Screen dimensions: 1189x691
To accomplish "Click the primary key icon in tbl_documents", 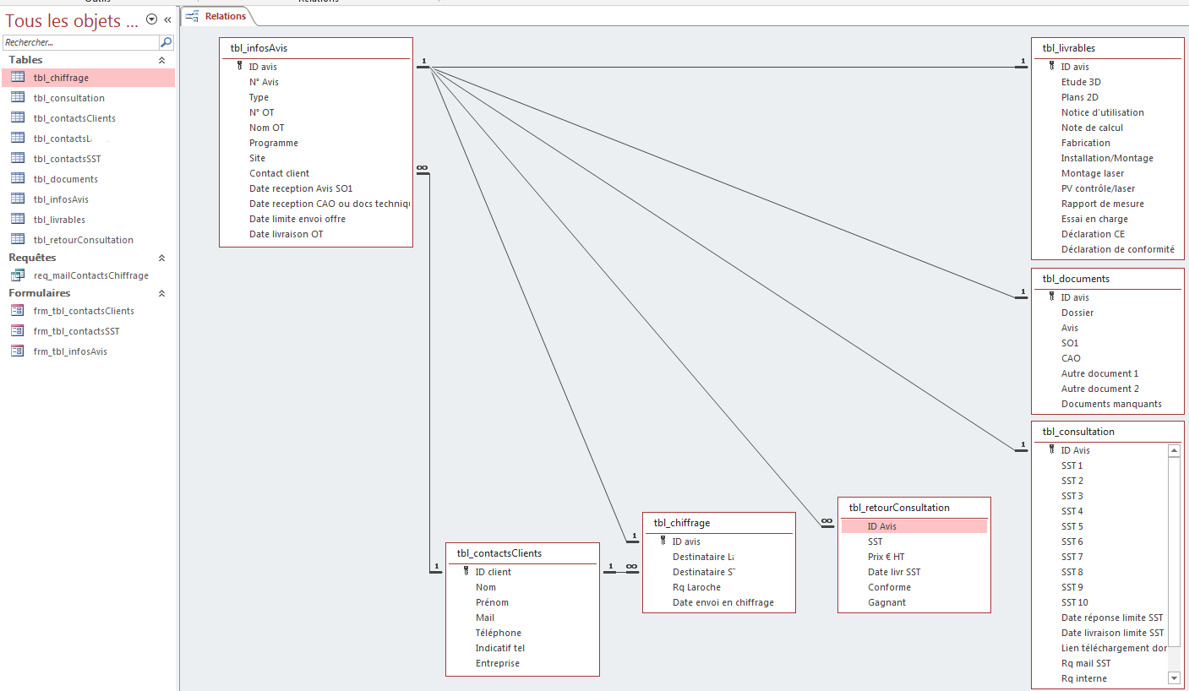I will coord(1052,297).
